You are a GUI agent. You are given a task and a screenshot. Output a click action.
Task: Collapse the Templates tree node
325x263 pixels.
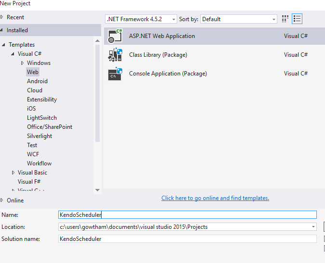[x=3, y=45]
